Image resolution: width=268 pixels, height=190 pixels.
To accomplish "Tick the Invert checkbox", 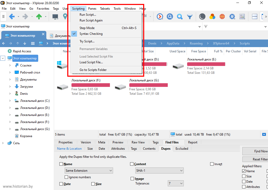I will [212, 164].
